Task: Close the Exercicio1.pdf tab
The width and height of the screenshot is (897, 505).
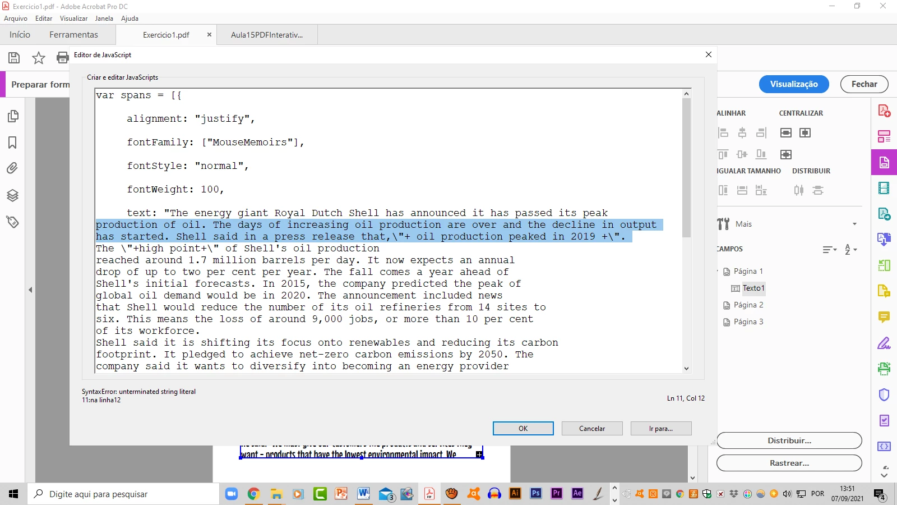Action: [x=209, y=35]
